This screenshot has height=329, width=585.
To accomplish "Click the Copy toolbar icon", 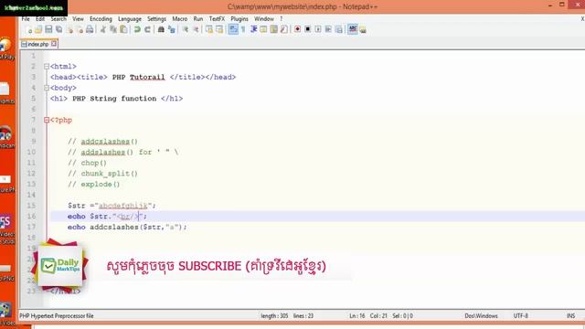I will click(113, 29).
